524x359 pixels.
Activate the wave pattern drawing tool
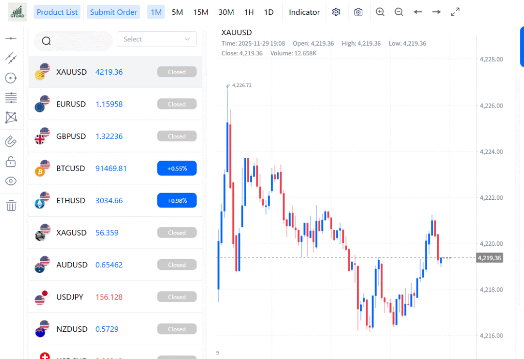click(11, 117)
